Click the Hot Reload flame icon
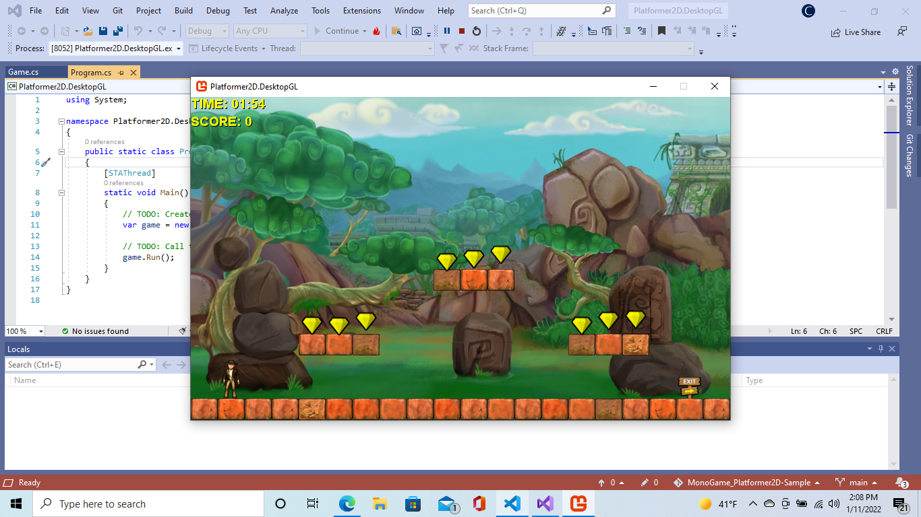Image resolution: width=921 pixels, height=517 pixels. tap(376, 31)
